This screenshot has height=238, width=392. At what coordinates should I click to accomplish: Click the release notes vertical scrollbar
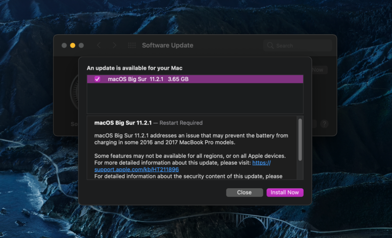click(x=300, y=139)
